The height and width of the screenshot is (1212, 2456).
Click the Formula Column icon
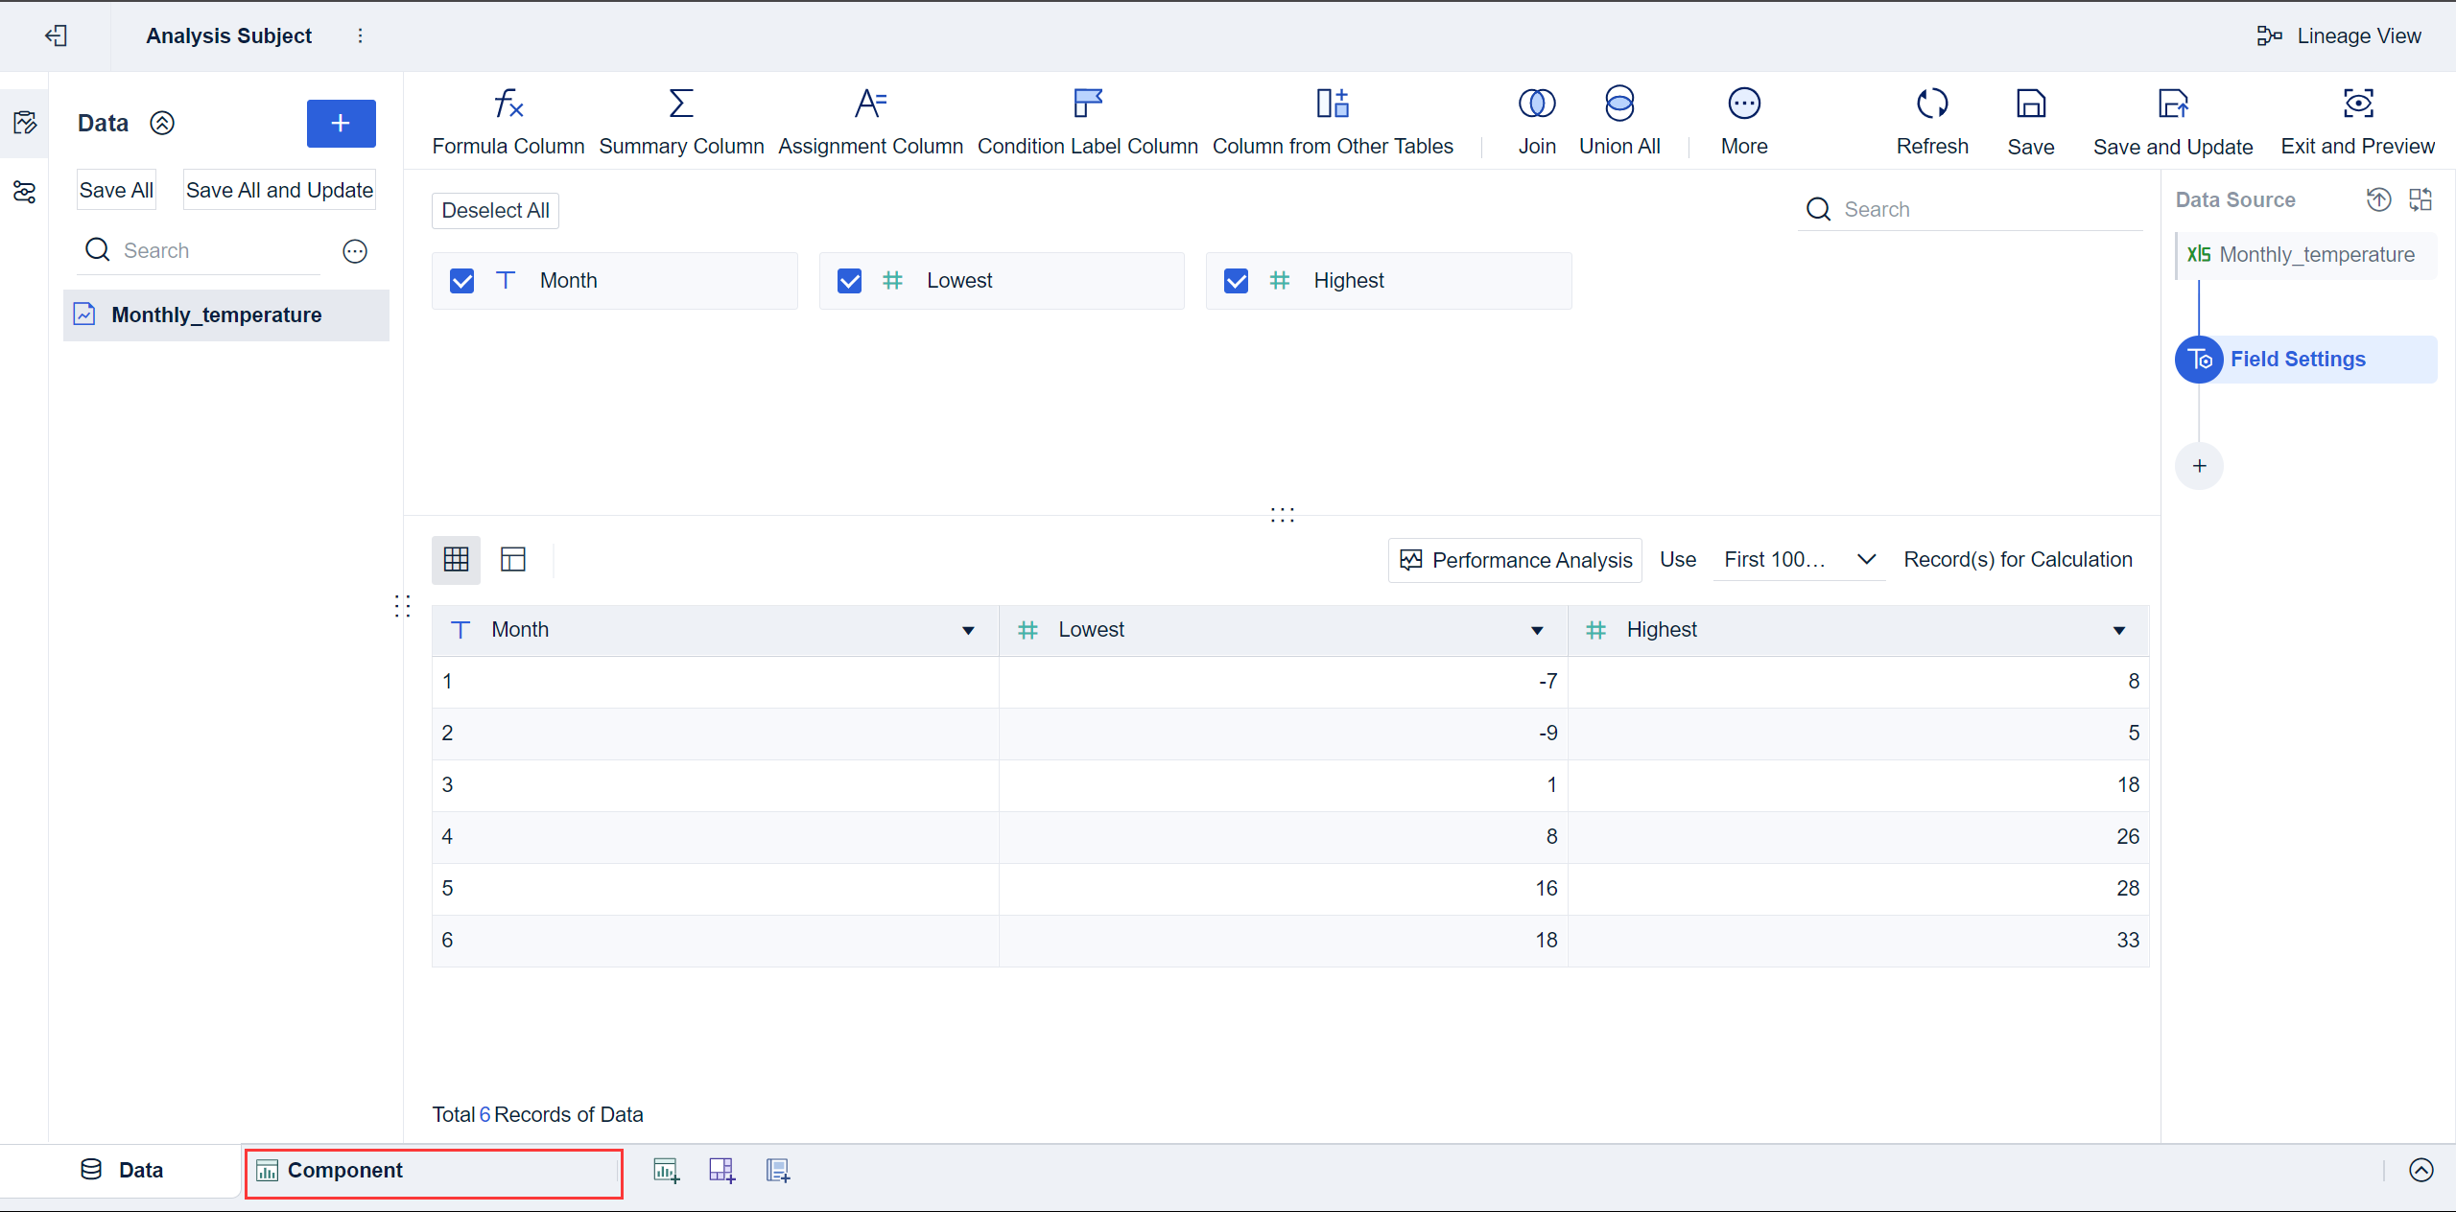[x=508, y=104]
